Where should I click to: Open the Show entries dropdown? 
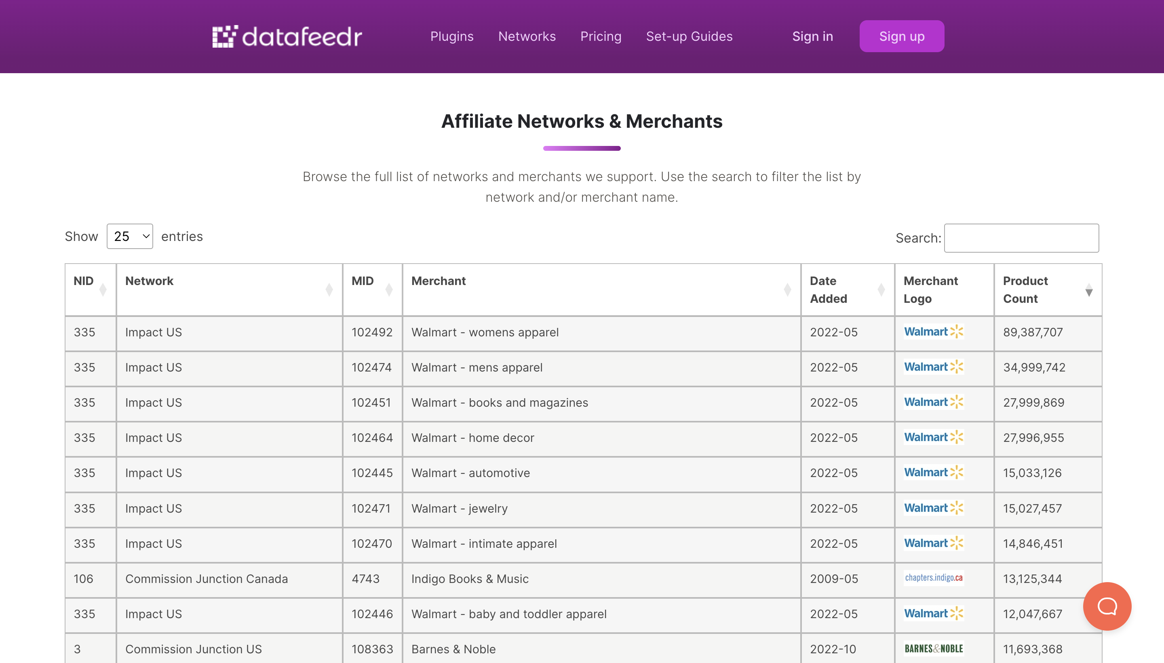[130, 236]
